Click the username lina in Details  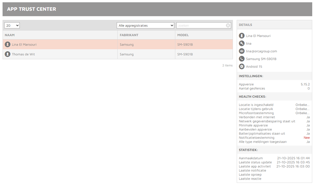click(x=248, y=44)
